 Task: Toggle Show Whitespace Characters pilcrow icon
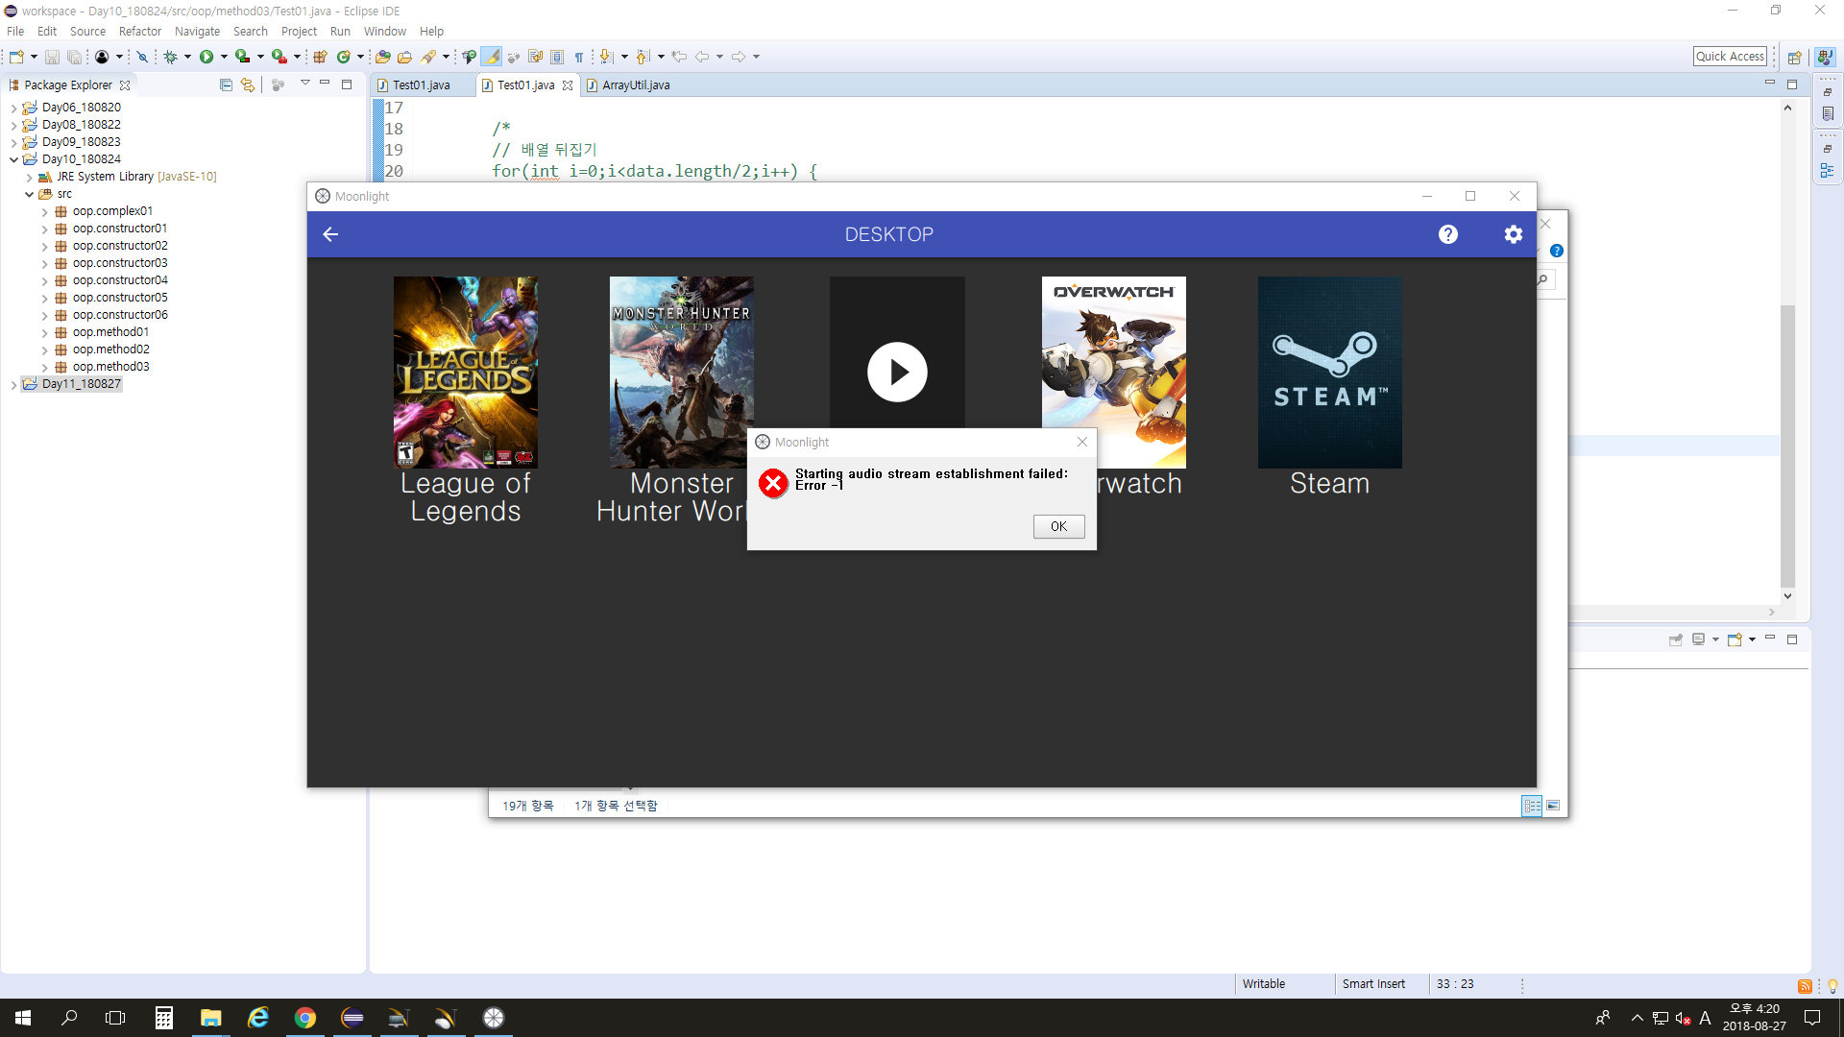[x=579, y=57]
